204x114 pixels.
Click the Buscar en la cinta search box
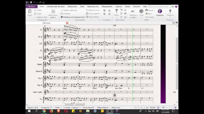point(160,7)
